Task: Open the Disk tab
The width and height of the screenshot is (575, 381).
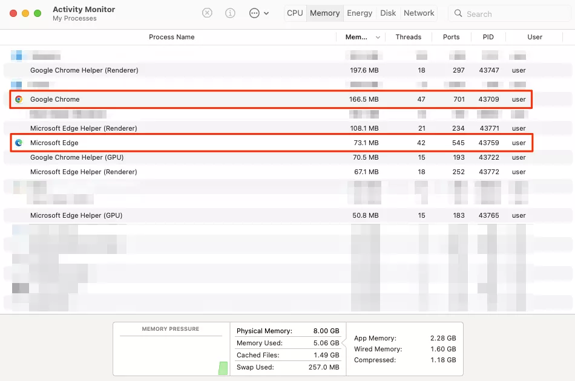Action: pyautogui.click(x=388, y=13)
